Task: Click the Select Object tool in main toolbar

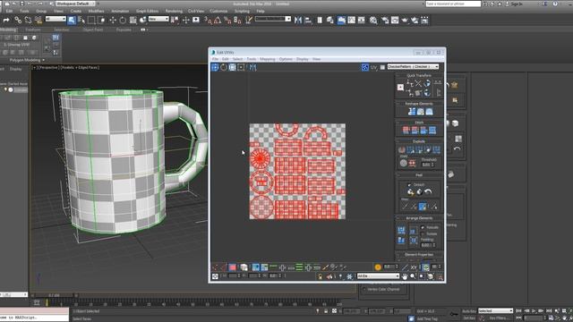Action: point(72,20)
